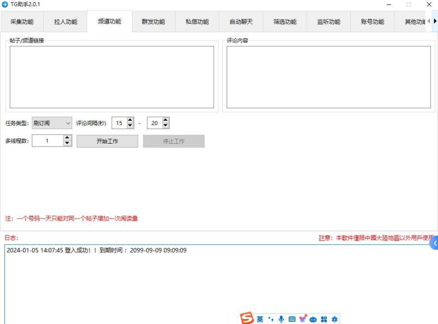Toggle the punctuation mode icon
This screenshot has width=438, height=324.
click(x=271, y=319)
